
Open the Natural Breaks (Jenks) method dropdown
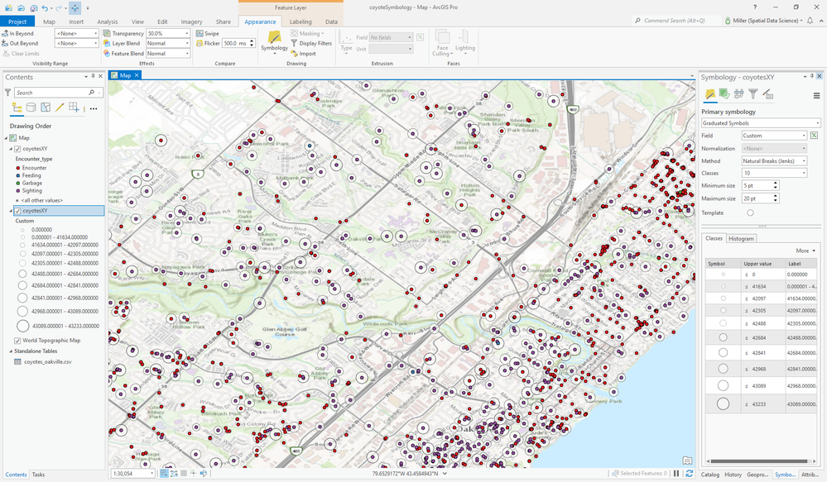pos(773,161)
